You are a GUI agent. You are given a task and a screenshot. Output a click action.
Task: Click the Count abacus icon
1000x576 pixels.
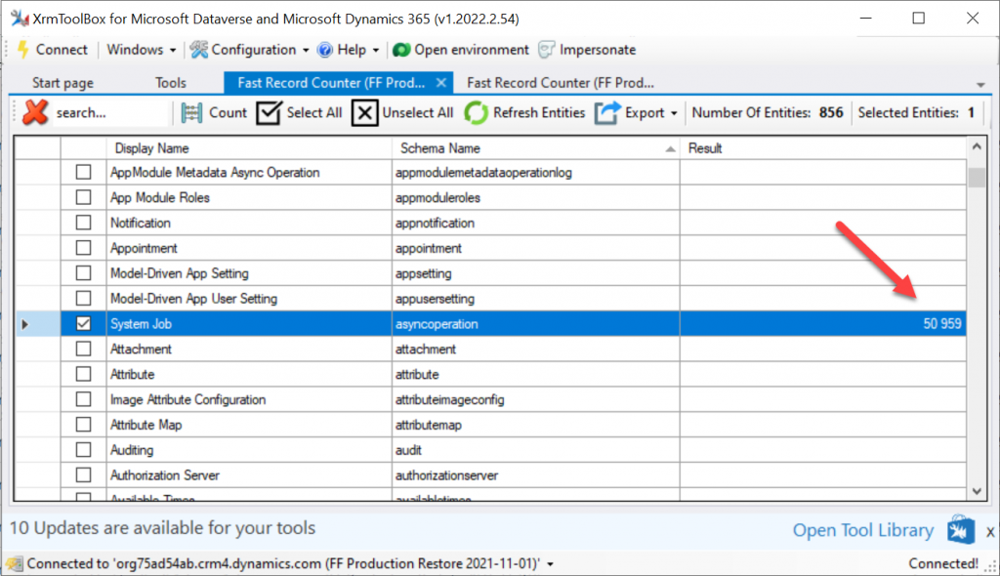pos(192,113)
